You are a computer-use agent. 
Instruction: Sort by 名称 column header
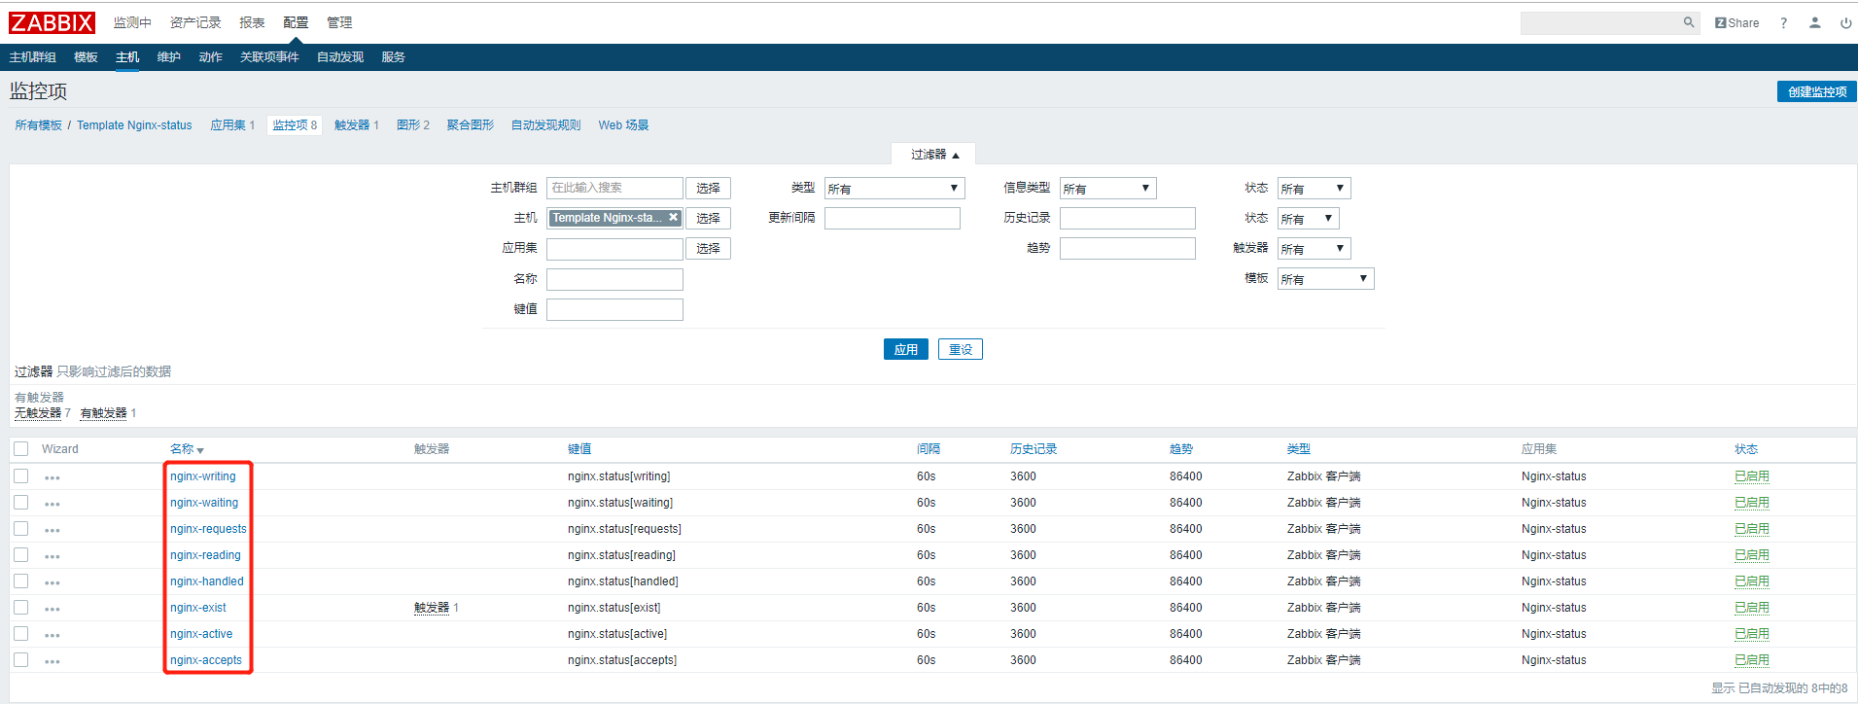tap(187, 449)
